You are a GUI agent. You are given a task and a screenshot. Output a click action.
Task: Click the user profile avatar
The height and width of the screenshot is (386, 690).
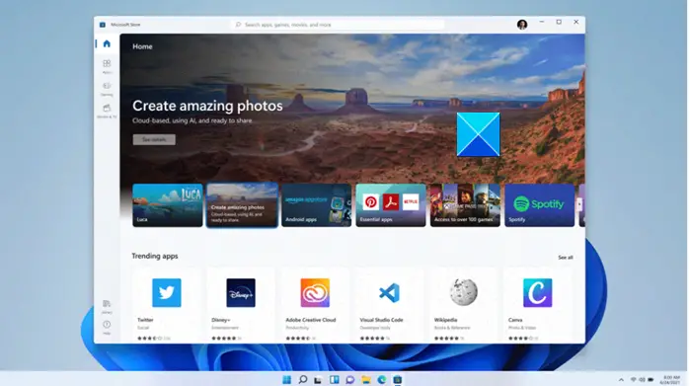(522, 25)
